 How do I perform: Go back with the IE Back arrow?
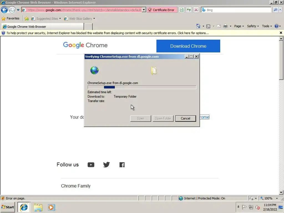pyautogui.click(x=4, y=10)
